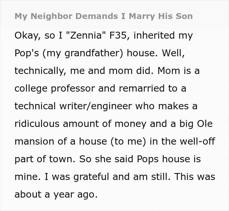Screen dimensions: 229x211
Task: Click the title 'My Neighbor Demands I Marry His Son'
Action: pyautogui.click(x=103, y=16)
